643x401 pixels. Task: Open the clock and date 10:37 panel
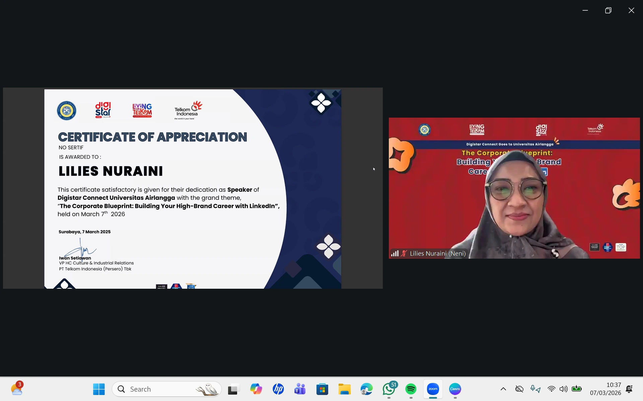[x=605, y=389]
